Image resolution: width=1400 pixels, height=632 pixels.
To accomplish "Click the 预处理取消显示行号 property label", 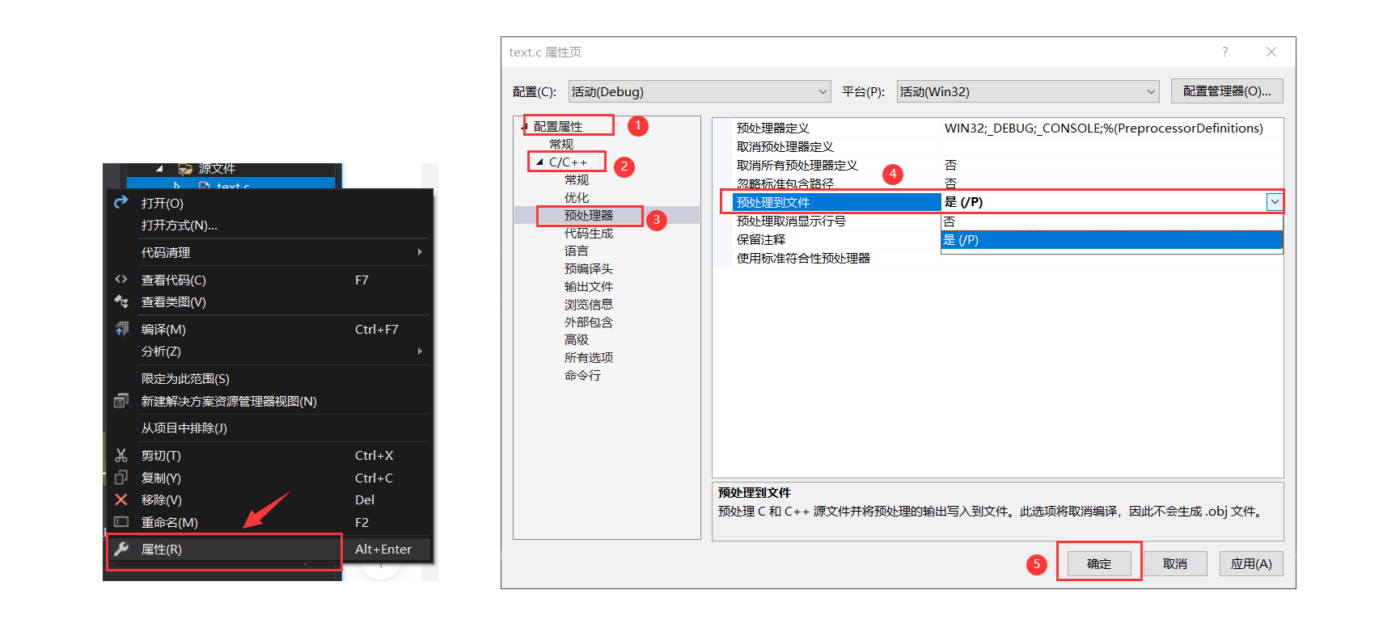I will 791,221.
